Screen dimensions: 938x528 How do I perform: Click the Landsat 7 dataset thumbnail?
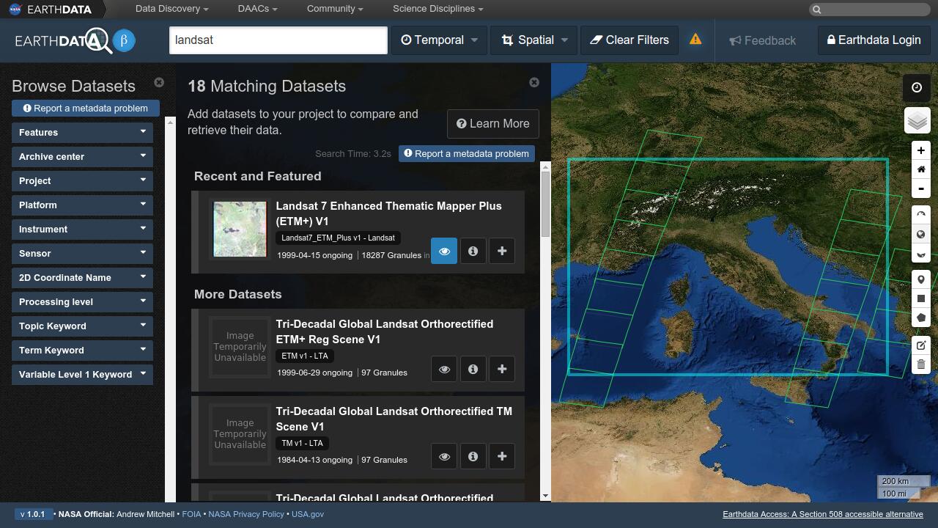240,230
